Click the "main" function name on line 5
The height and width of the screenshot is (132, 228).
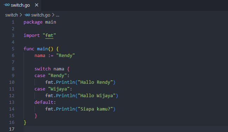coord(43,49)
